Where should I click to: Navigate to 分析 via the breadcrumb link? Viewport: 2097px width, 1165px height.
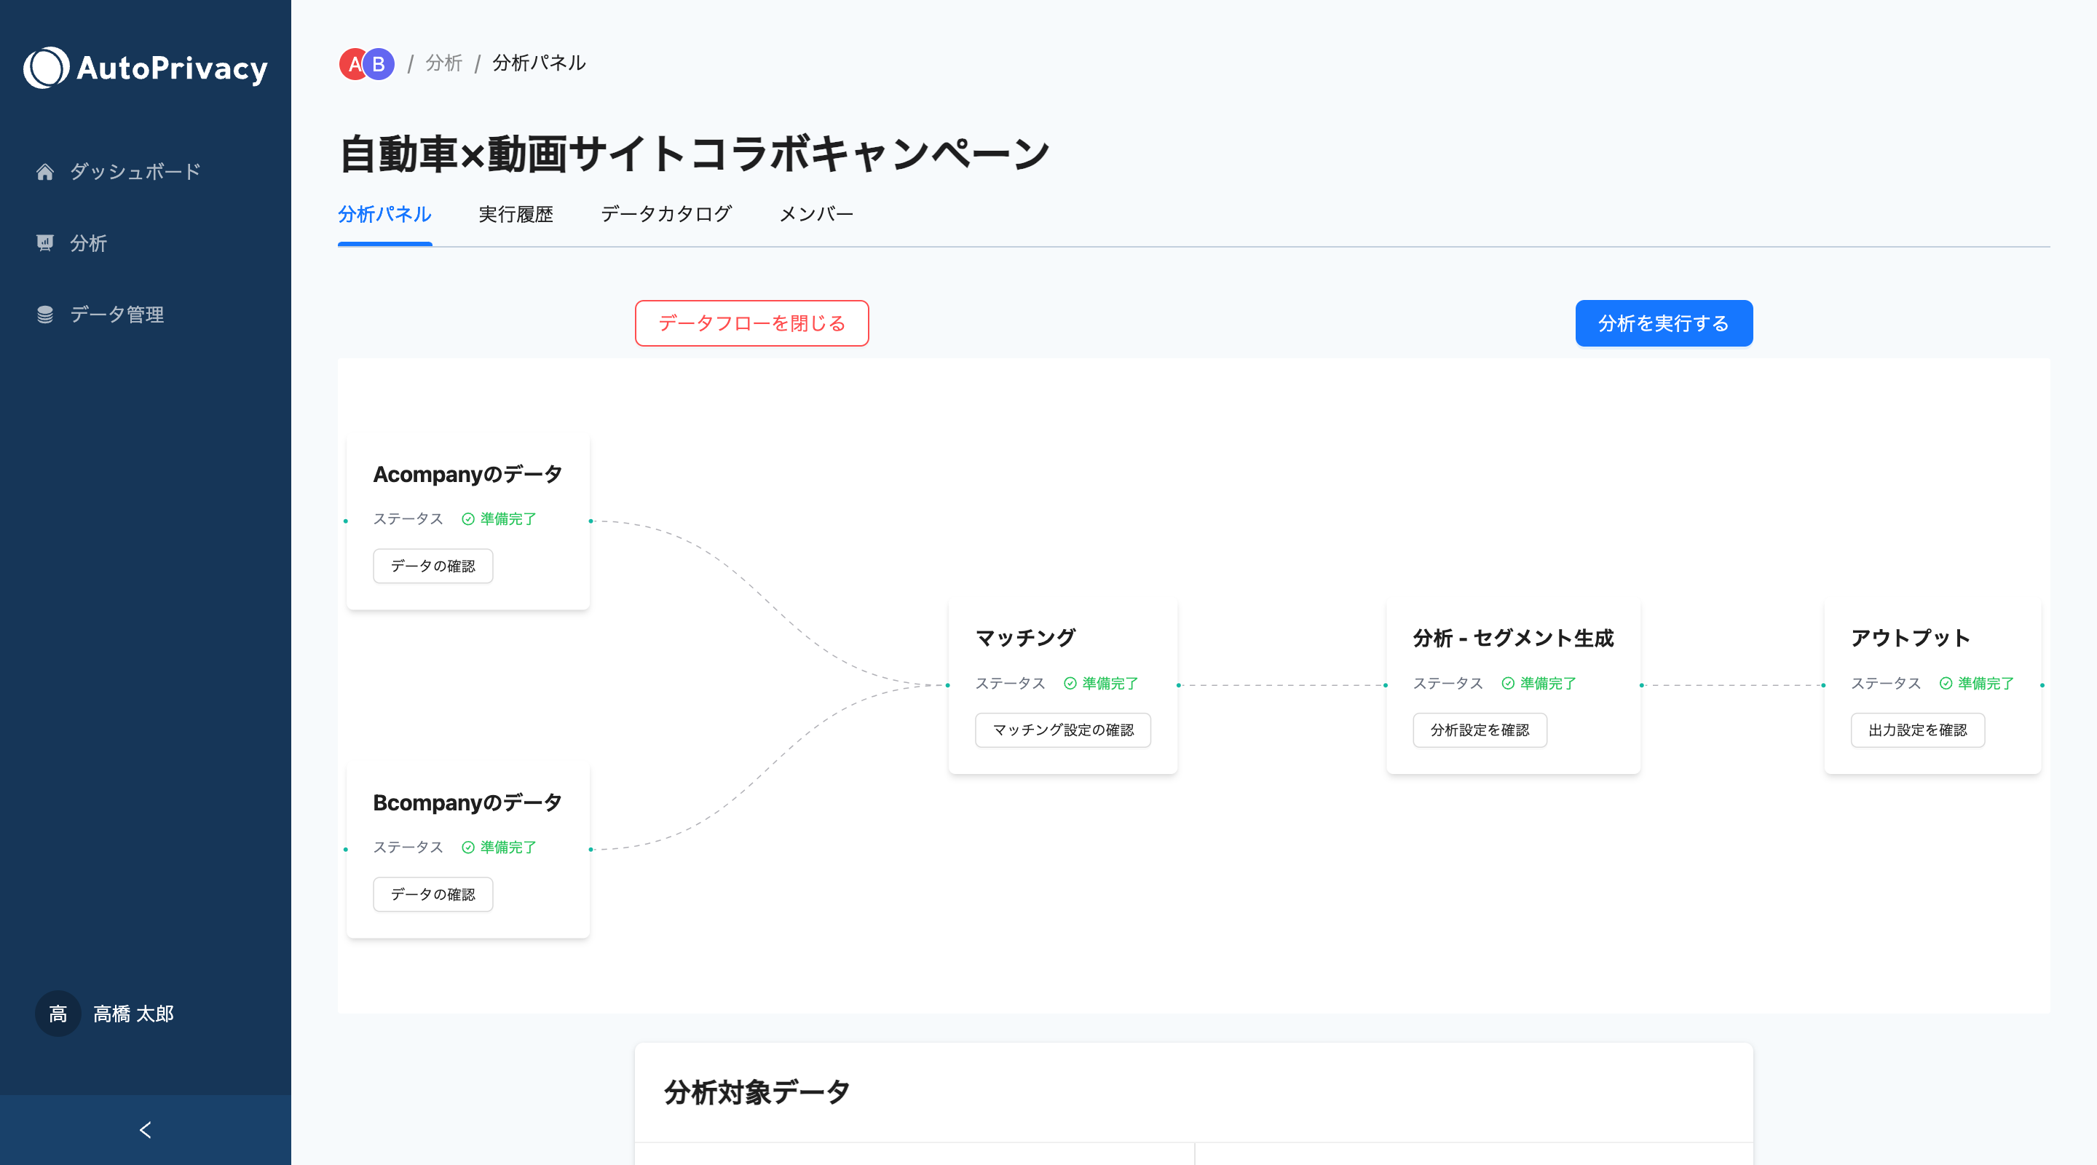pos(443,63)
